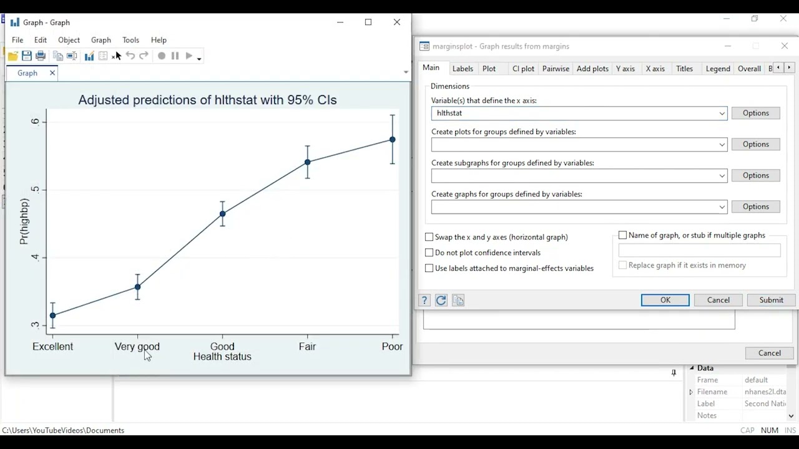Viewport: 799px width, 449px height.
Task: Click Options beside Create graphs for groups
Action: tap(756, 206)
